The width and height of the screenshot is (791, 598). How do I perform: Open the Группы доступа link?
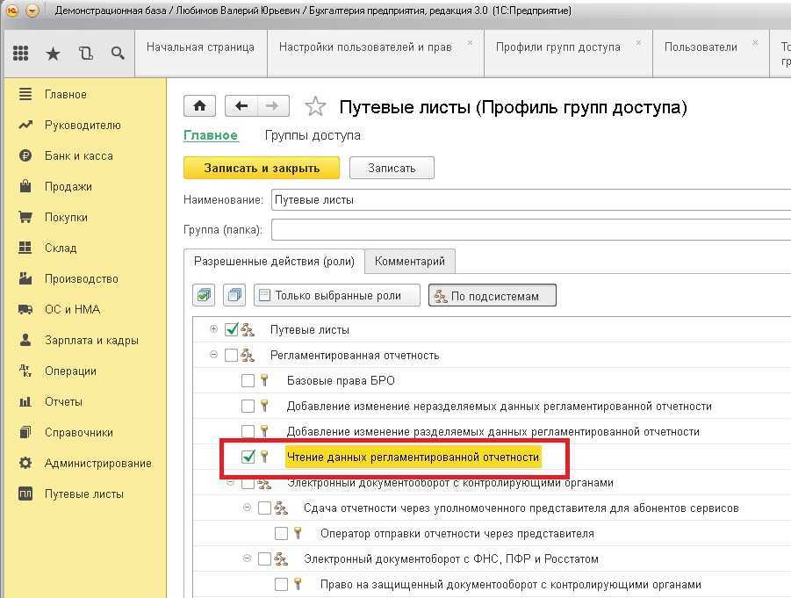click(313, 135)
